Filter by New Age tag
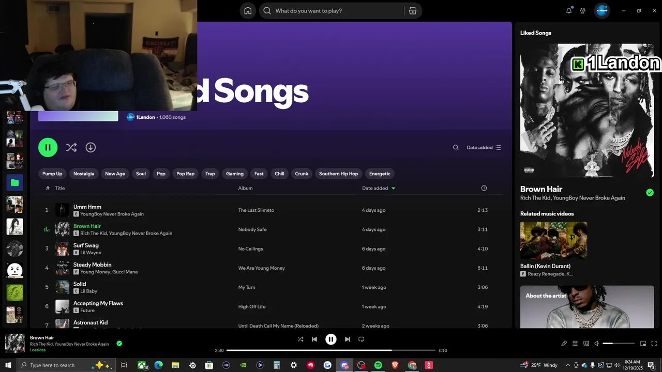The height and width of the screenshot is (372, 662). click(x=115, y=174)
